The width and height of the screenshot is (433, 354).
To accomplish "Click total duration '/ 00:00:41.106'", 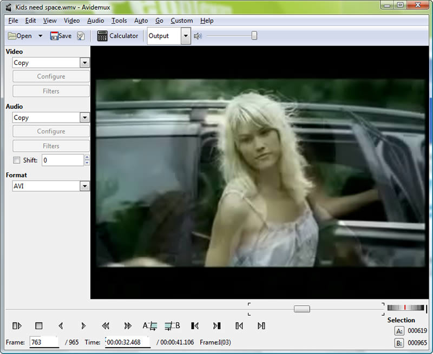I will 175,342.
